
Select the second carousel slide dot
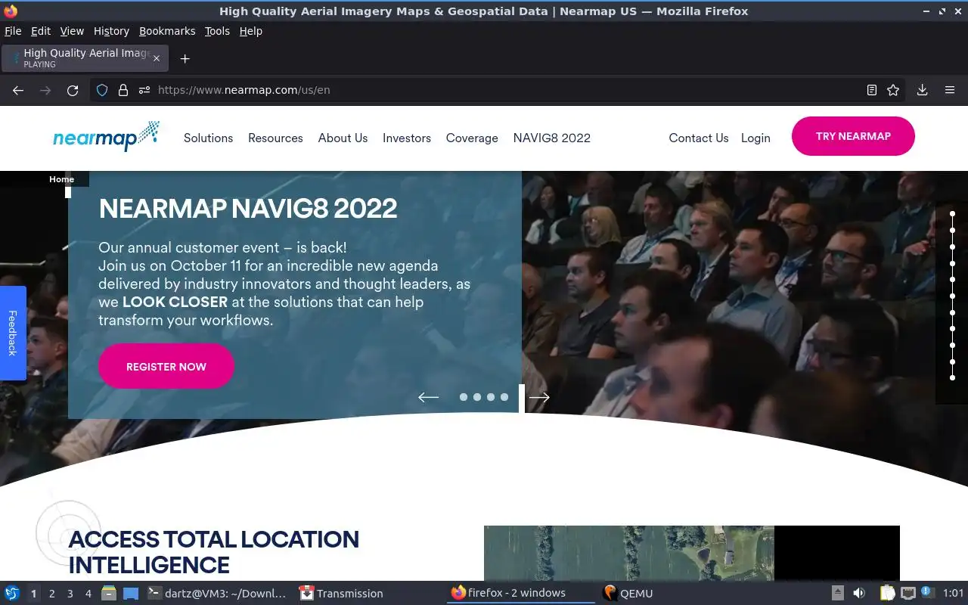tap(477, 397)
